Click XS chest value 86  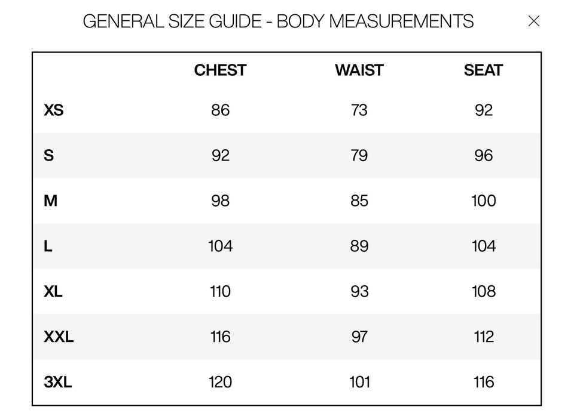pyautogui.click(x=220, y=110)
